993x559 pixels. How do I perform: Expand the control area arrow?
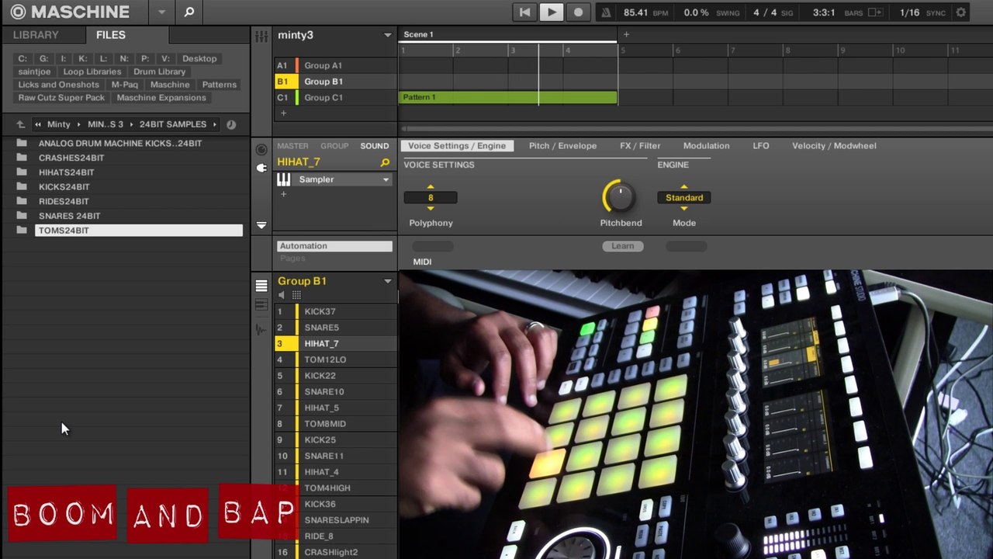pos(261,225)
